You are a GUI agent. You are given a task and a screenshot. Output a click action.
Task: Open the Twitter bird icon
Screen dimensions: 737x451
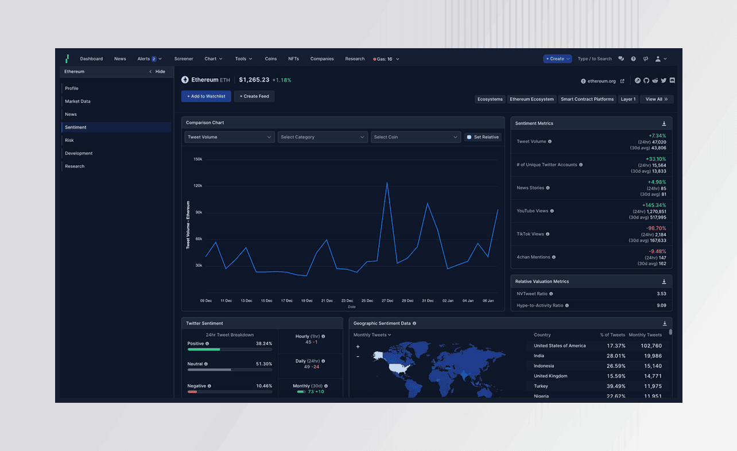664,81
